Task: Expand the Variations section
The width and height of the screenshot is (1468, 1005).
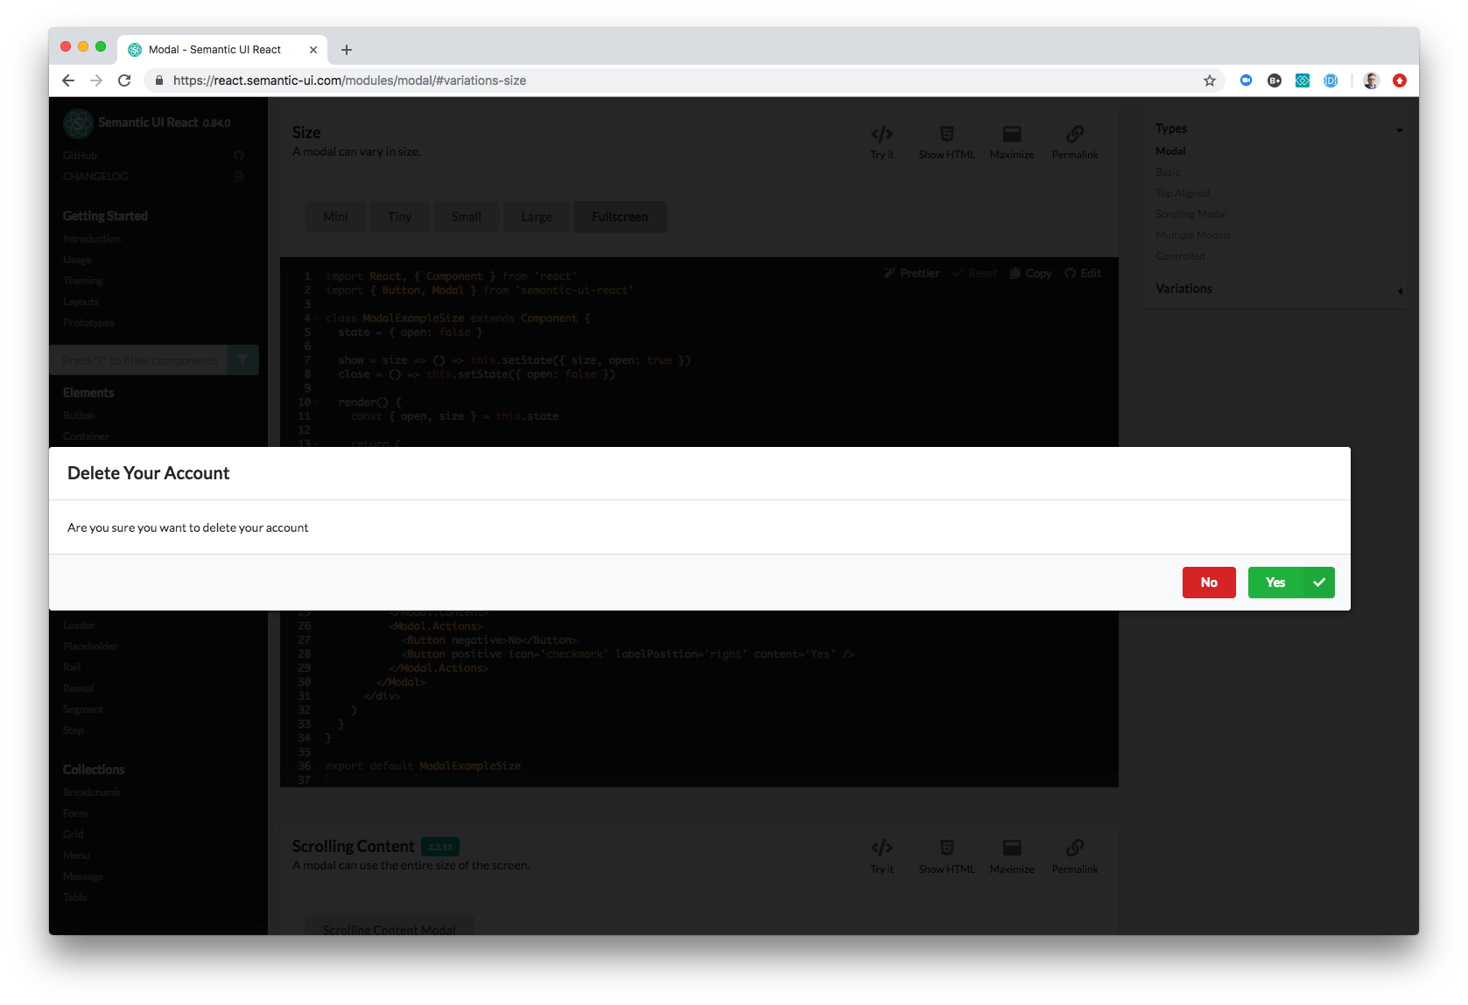Action: pyautogui.click(x=1400, y=290)
